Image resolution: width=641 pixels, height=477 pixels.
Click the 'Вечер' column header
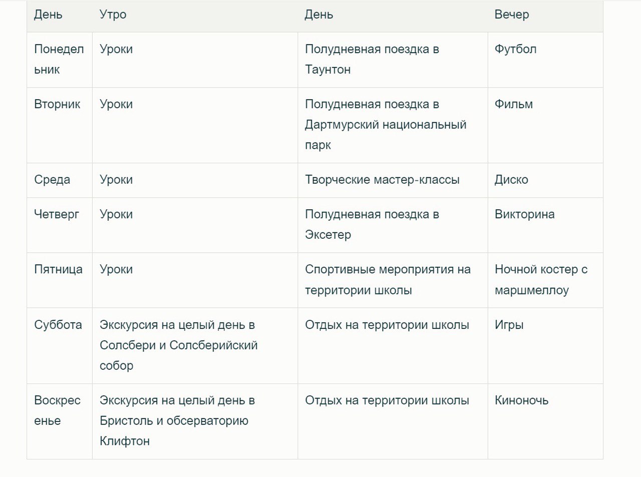(x=545, y=15)
